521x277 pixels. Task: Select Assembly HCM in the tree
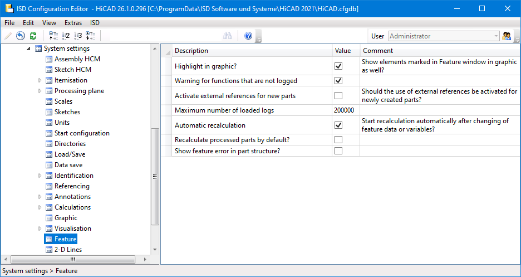[x=77, y=59]
